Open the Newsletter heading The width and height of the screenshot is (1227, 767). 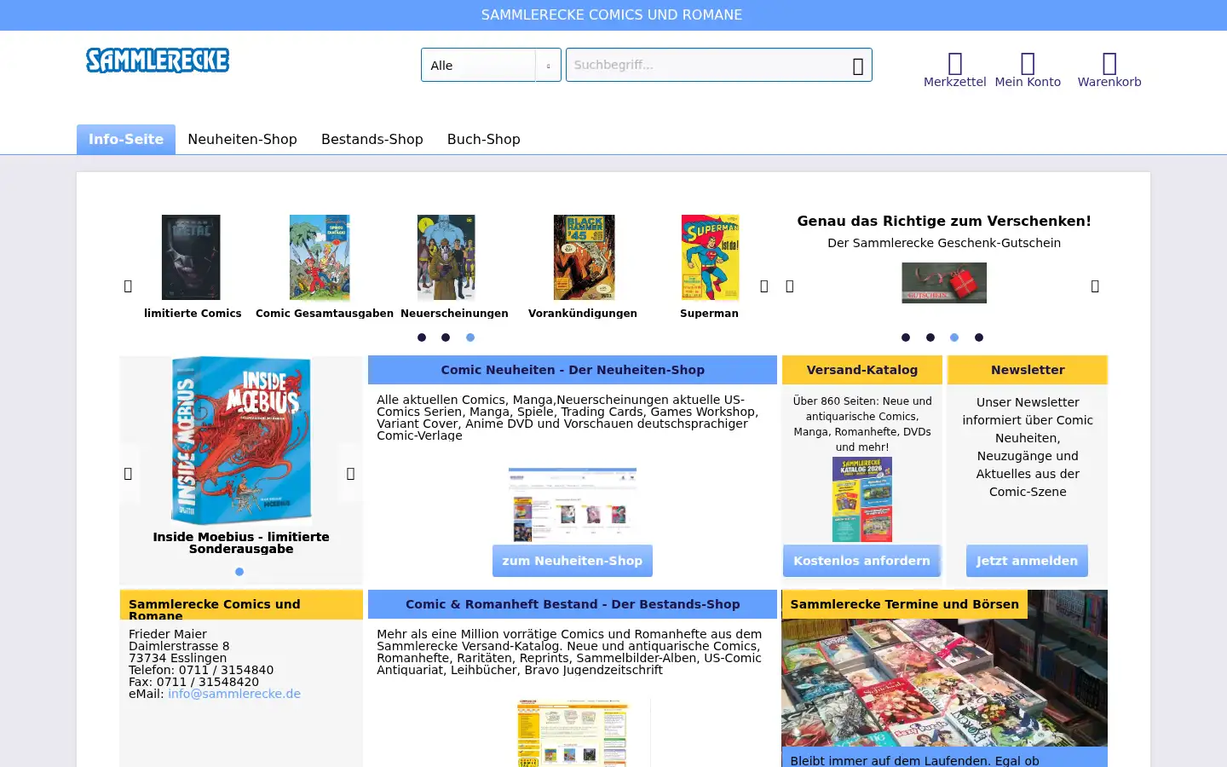[x=1028, y=370]
